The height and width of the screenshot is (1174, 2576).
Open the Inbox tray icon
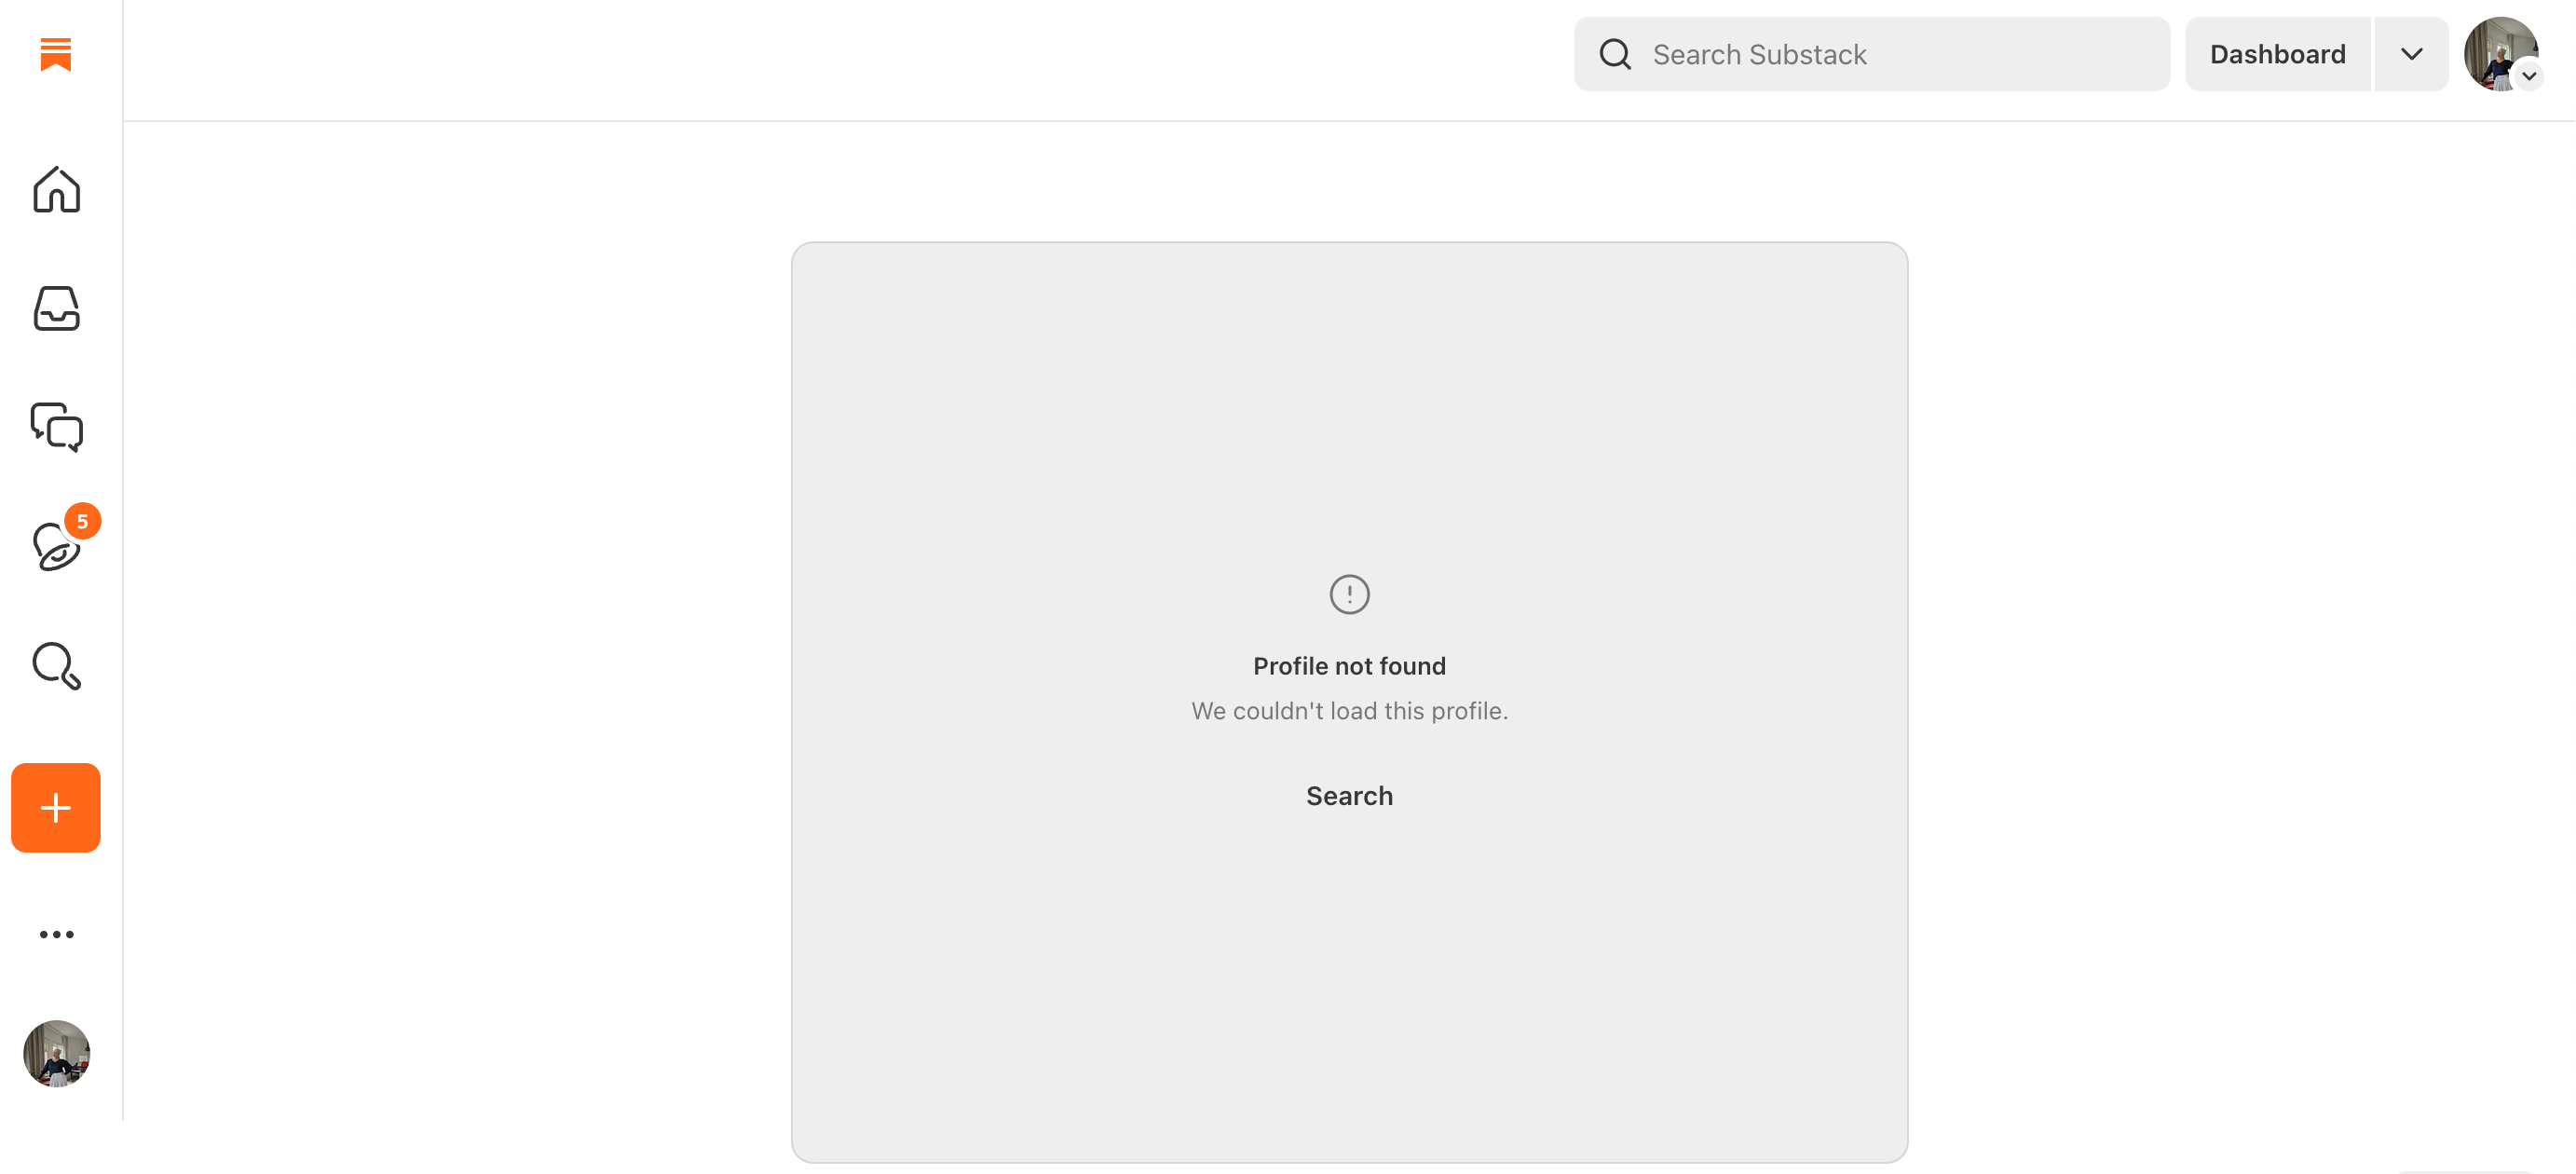56,309
